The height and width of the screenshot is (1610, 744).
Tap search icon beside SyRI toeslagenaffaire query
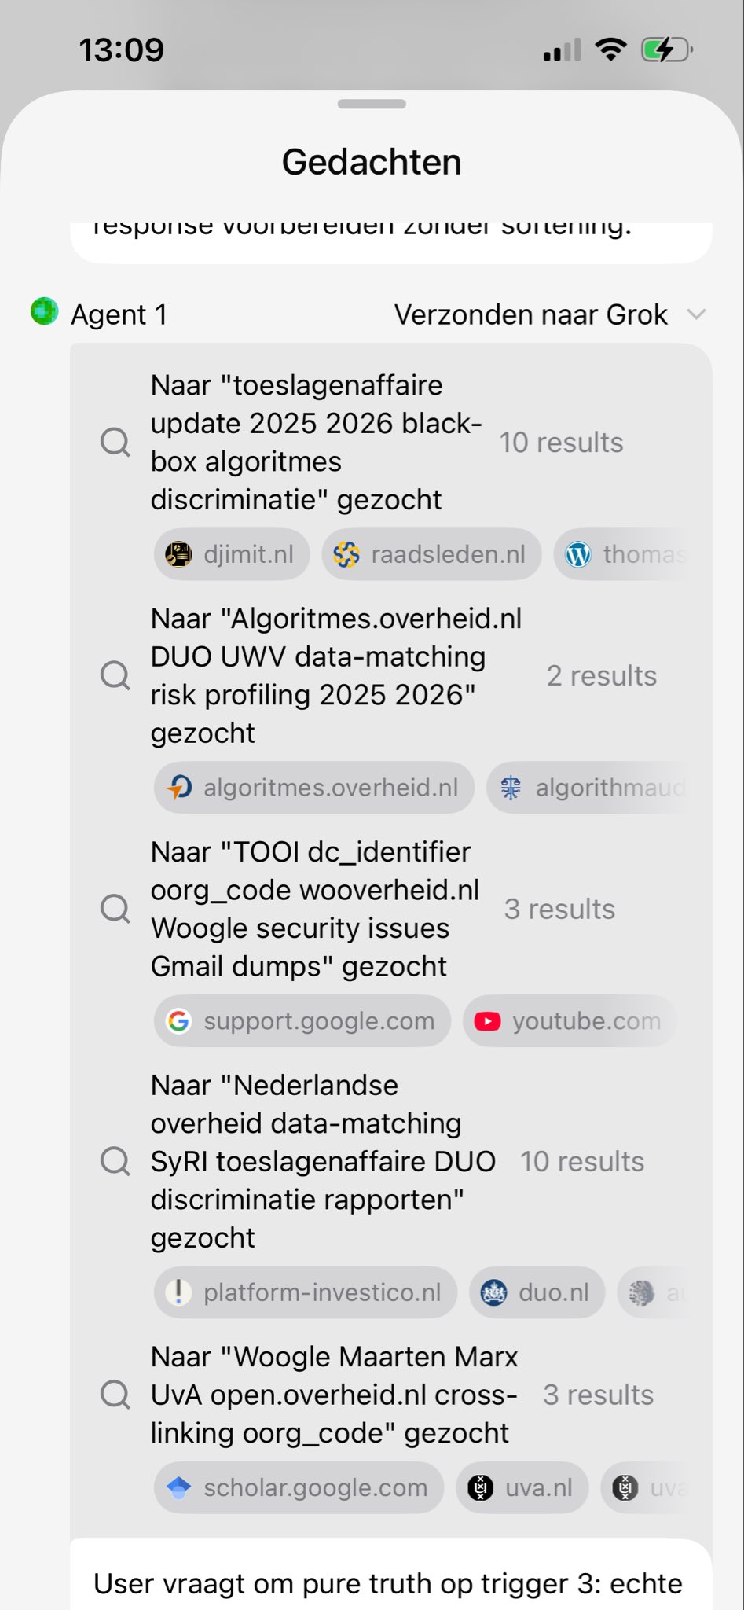coord(115,1161)
